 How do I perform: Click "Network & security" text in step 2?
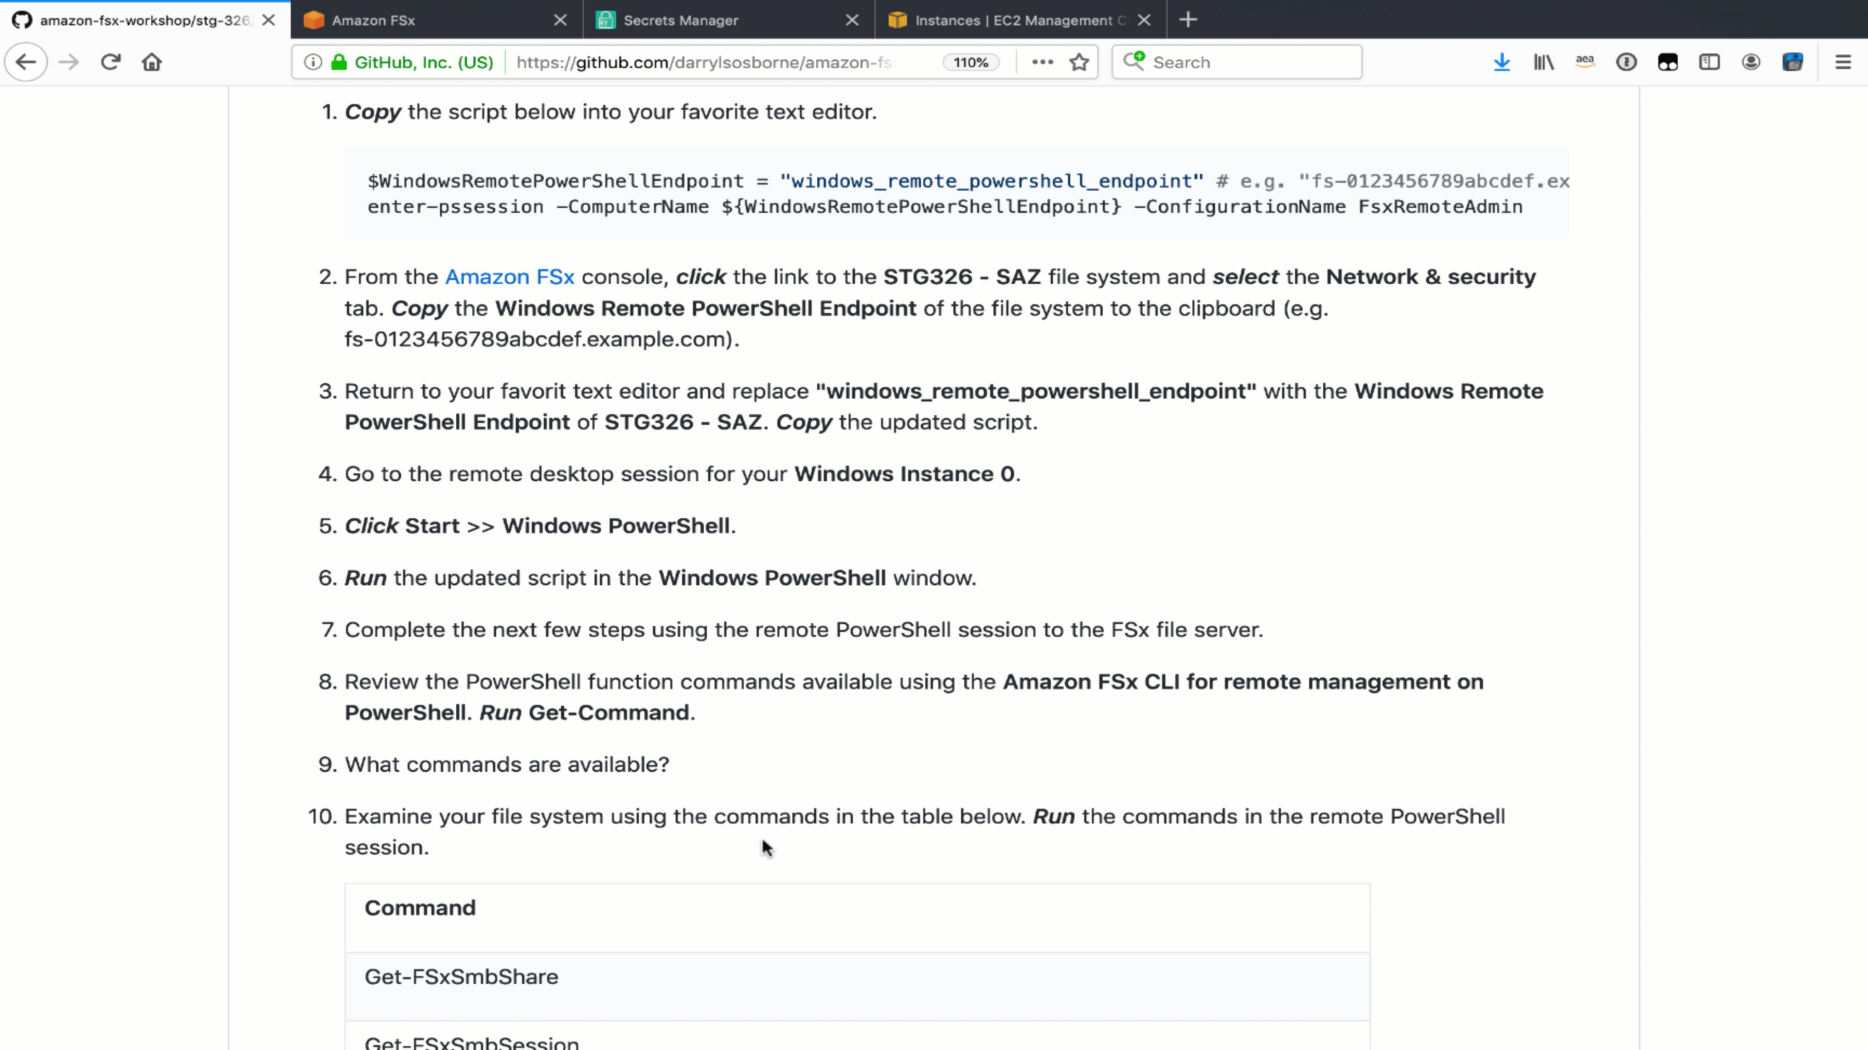(1431, 277)
